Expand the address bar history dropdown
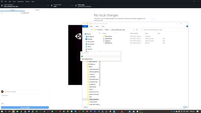The width and height of the screenshot is (201, 113). [x=134, y=30]
